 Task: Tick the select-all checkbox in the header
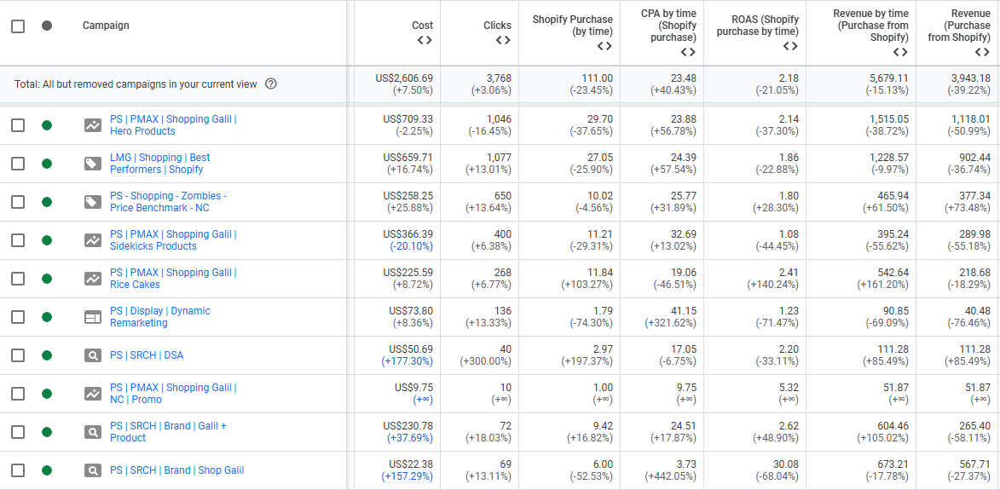pyautogui.click(x=18, y=26)
